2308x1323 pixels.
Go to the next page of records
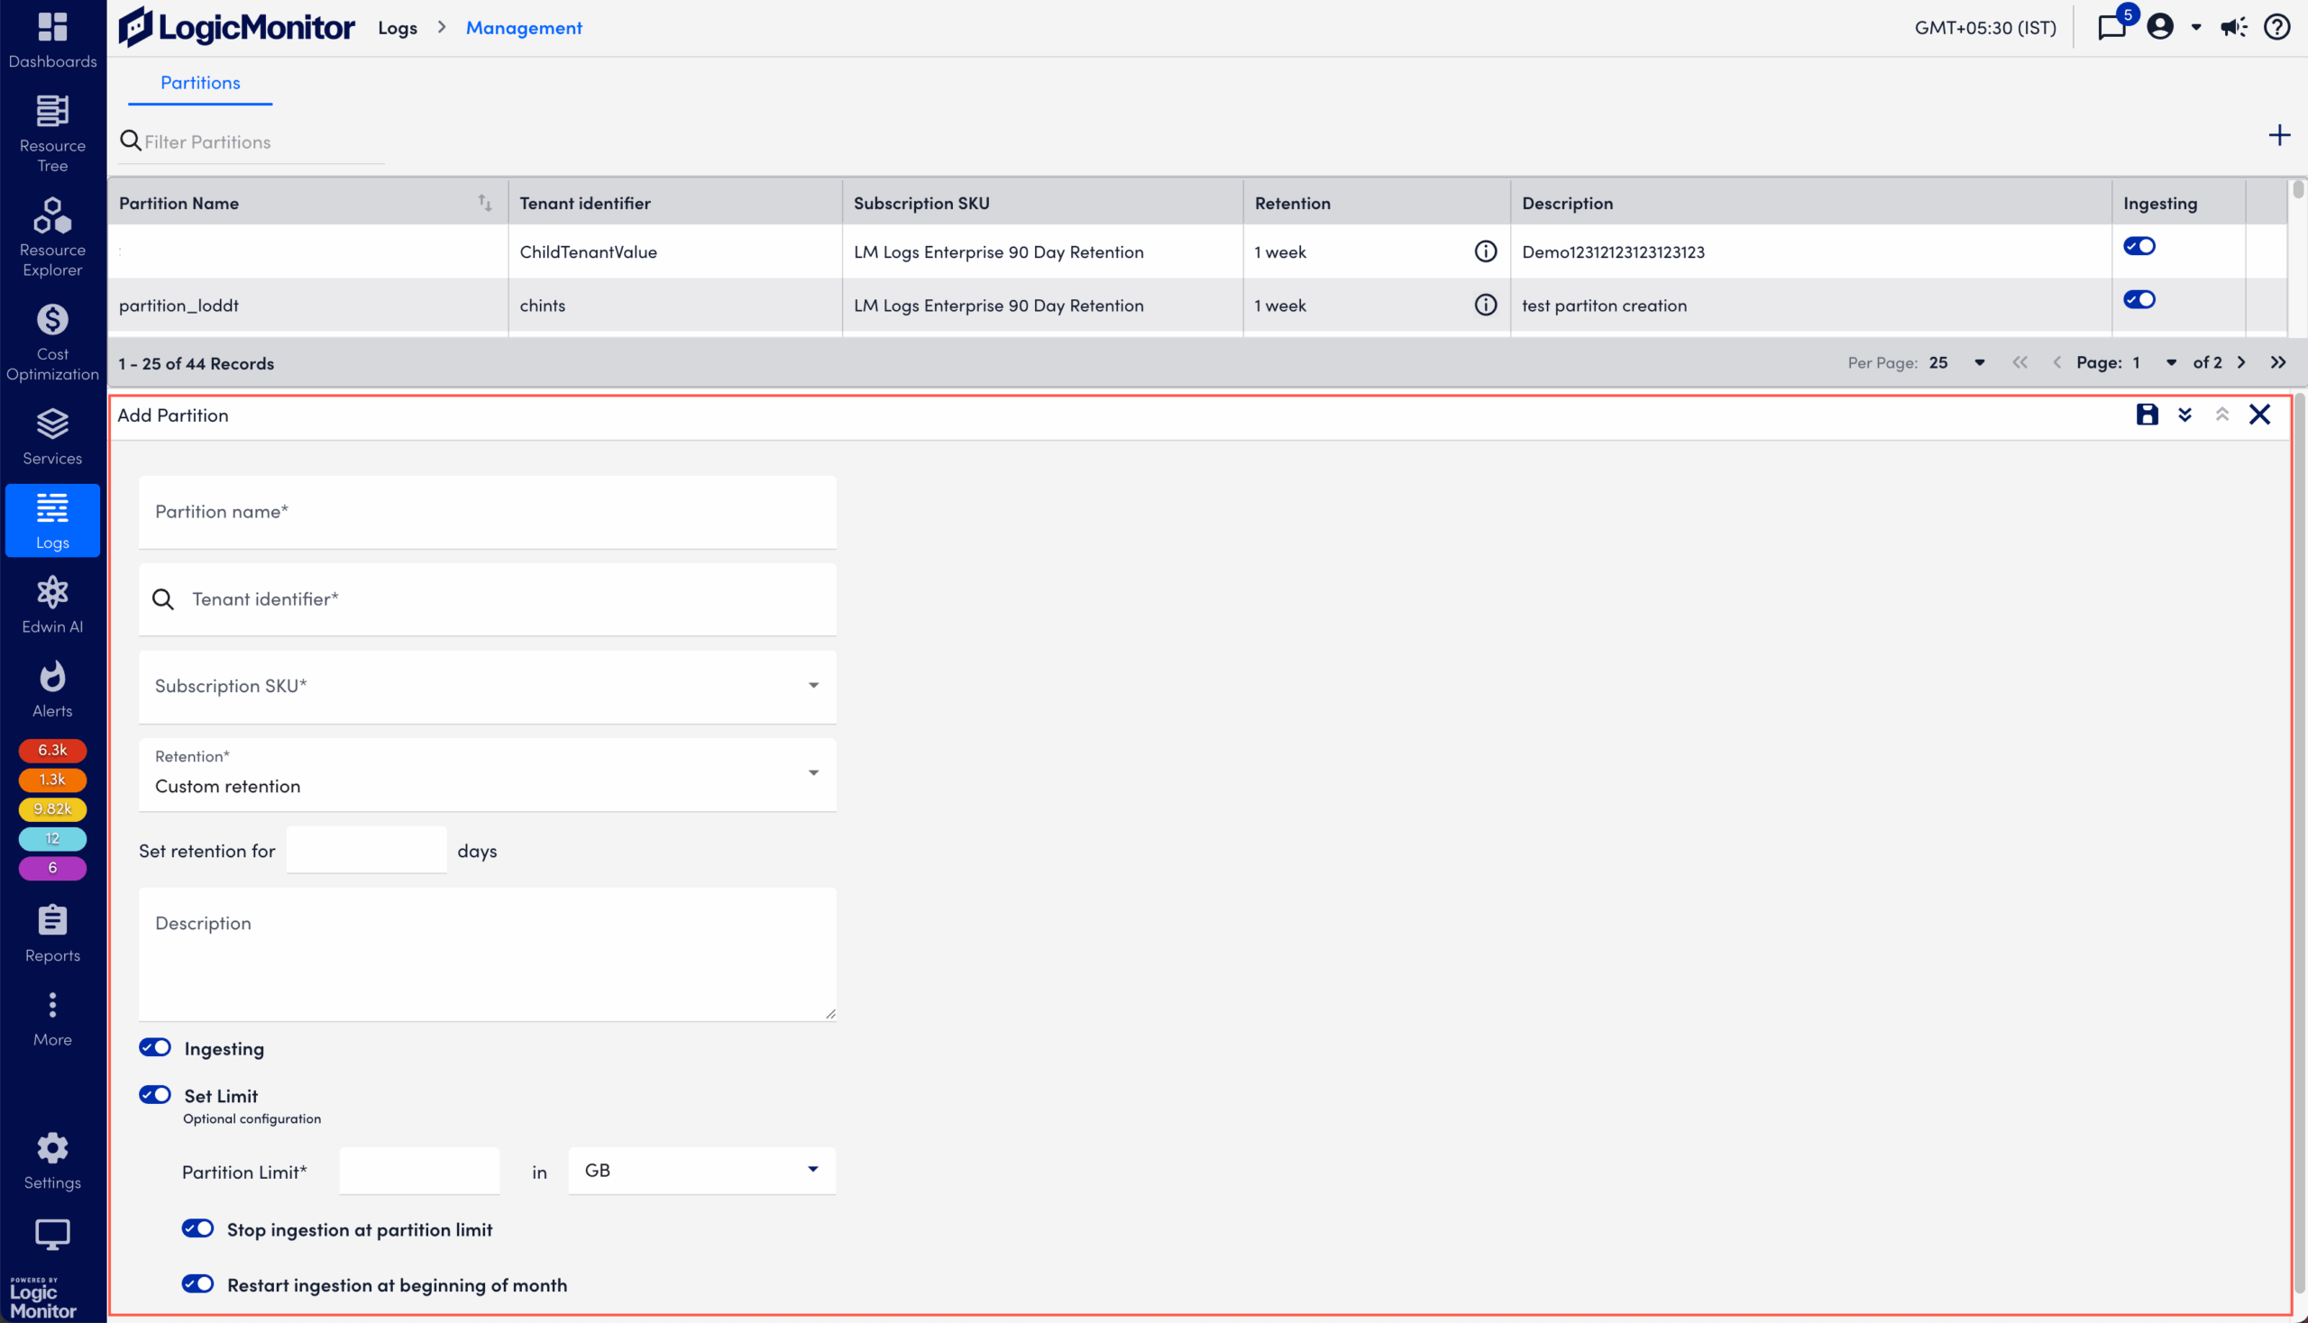(x=2240, y=361)
